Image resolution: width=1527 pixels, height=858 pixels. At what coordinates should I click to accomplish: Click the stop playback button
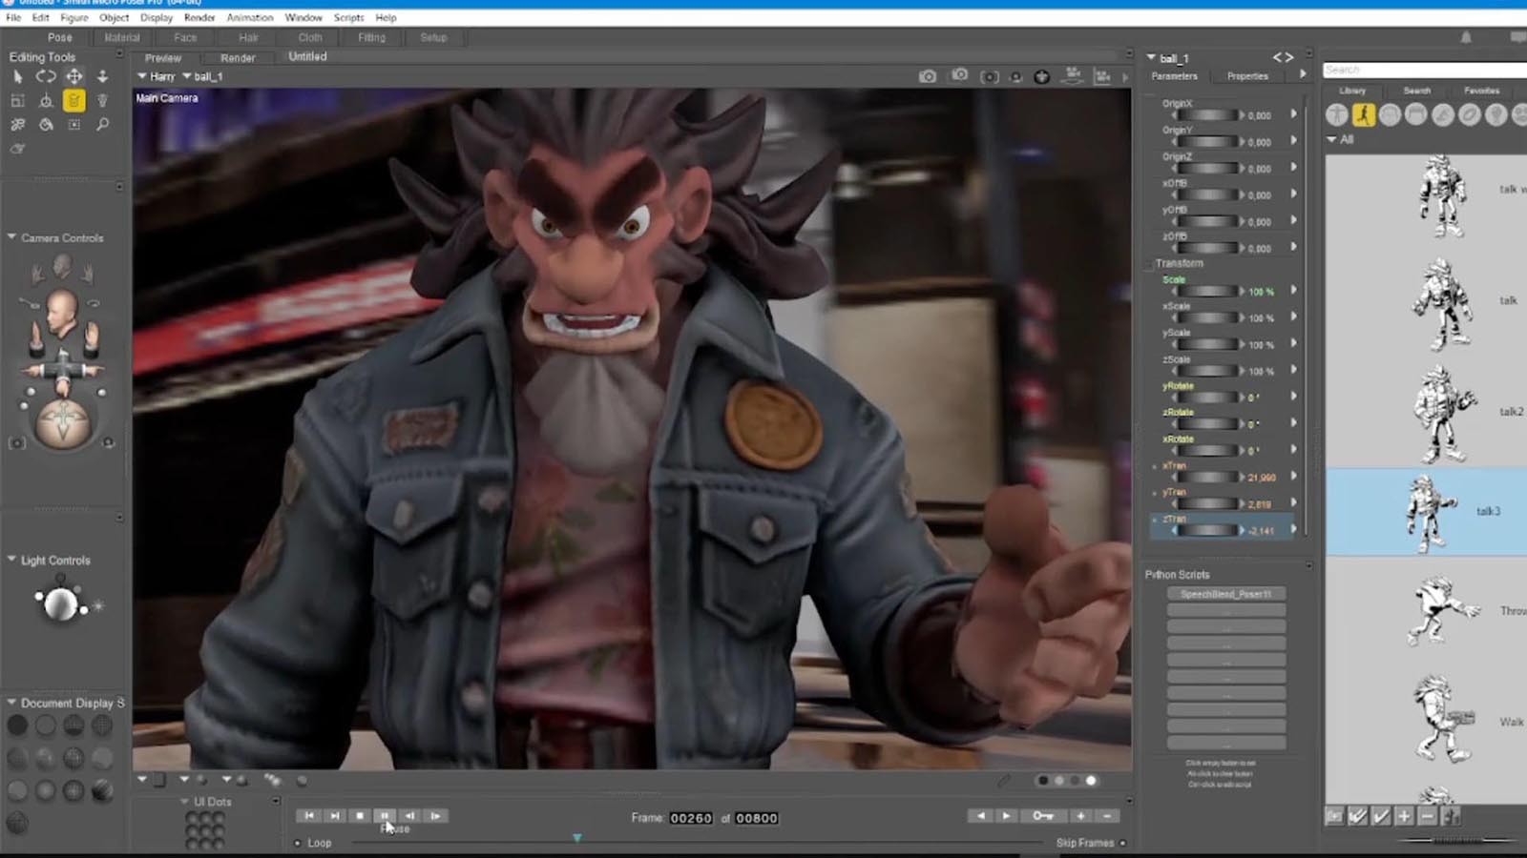[x=360, y=816]
